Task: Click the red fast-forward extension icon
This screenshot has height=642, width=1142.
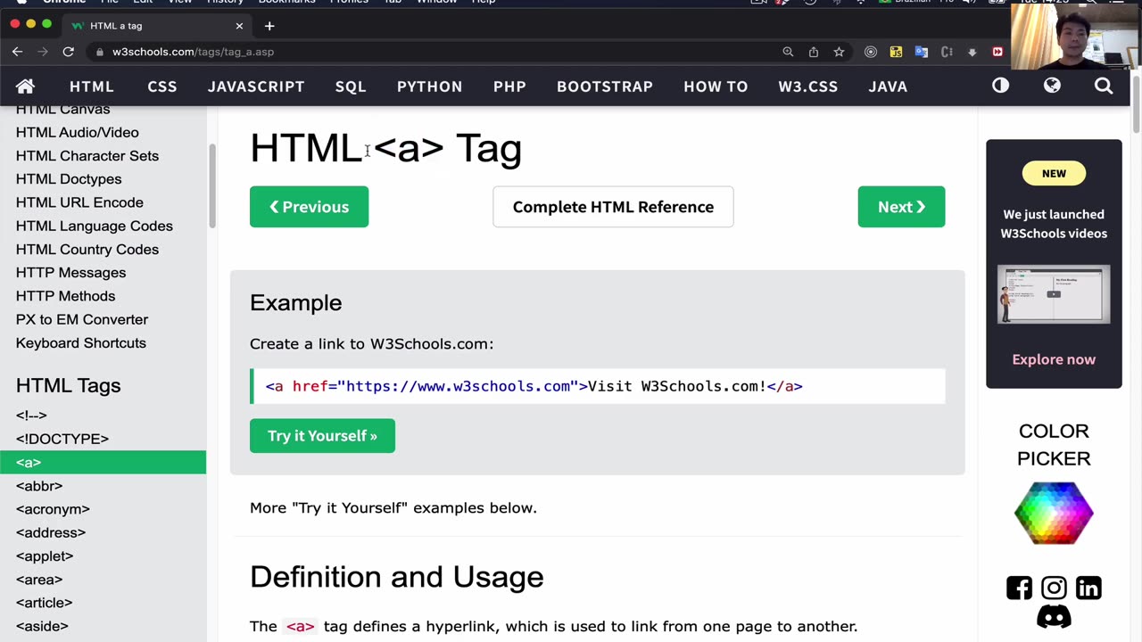Action: 997,52
